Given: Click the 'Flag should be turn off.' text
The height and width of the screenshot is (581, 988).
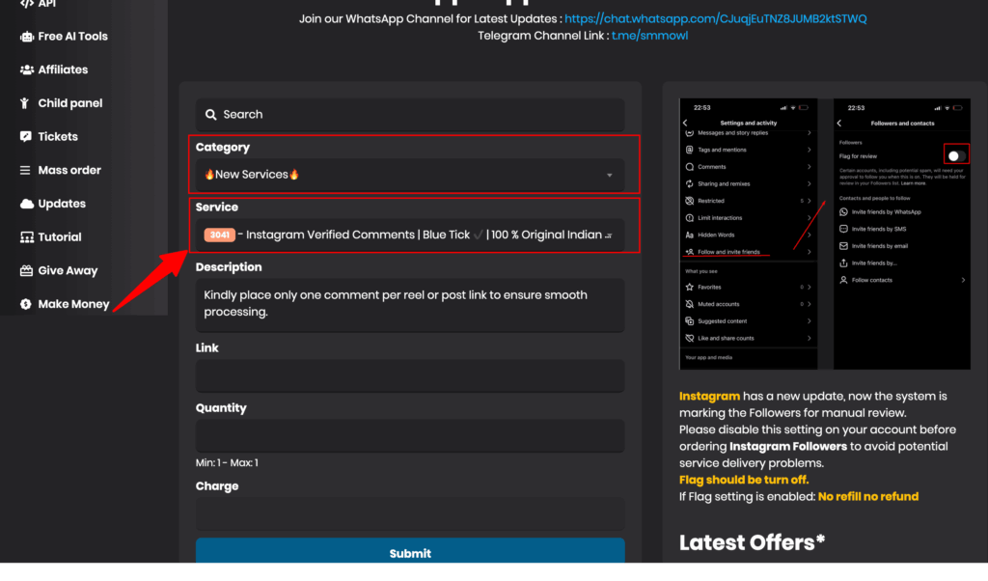Looking at the screenshot, I should [744, 480].
